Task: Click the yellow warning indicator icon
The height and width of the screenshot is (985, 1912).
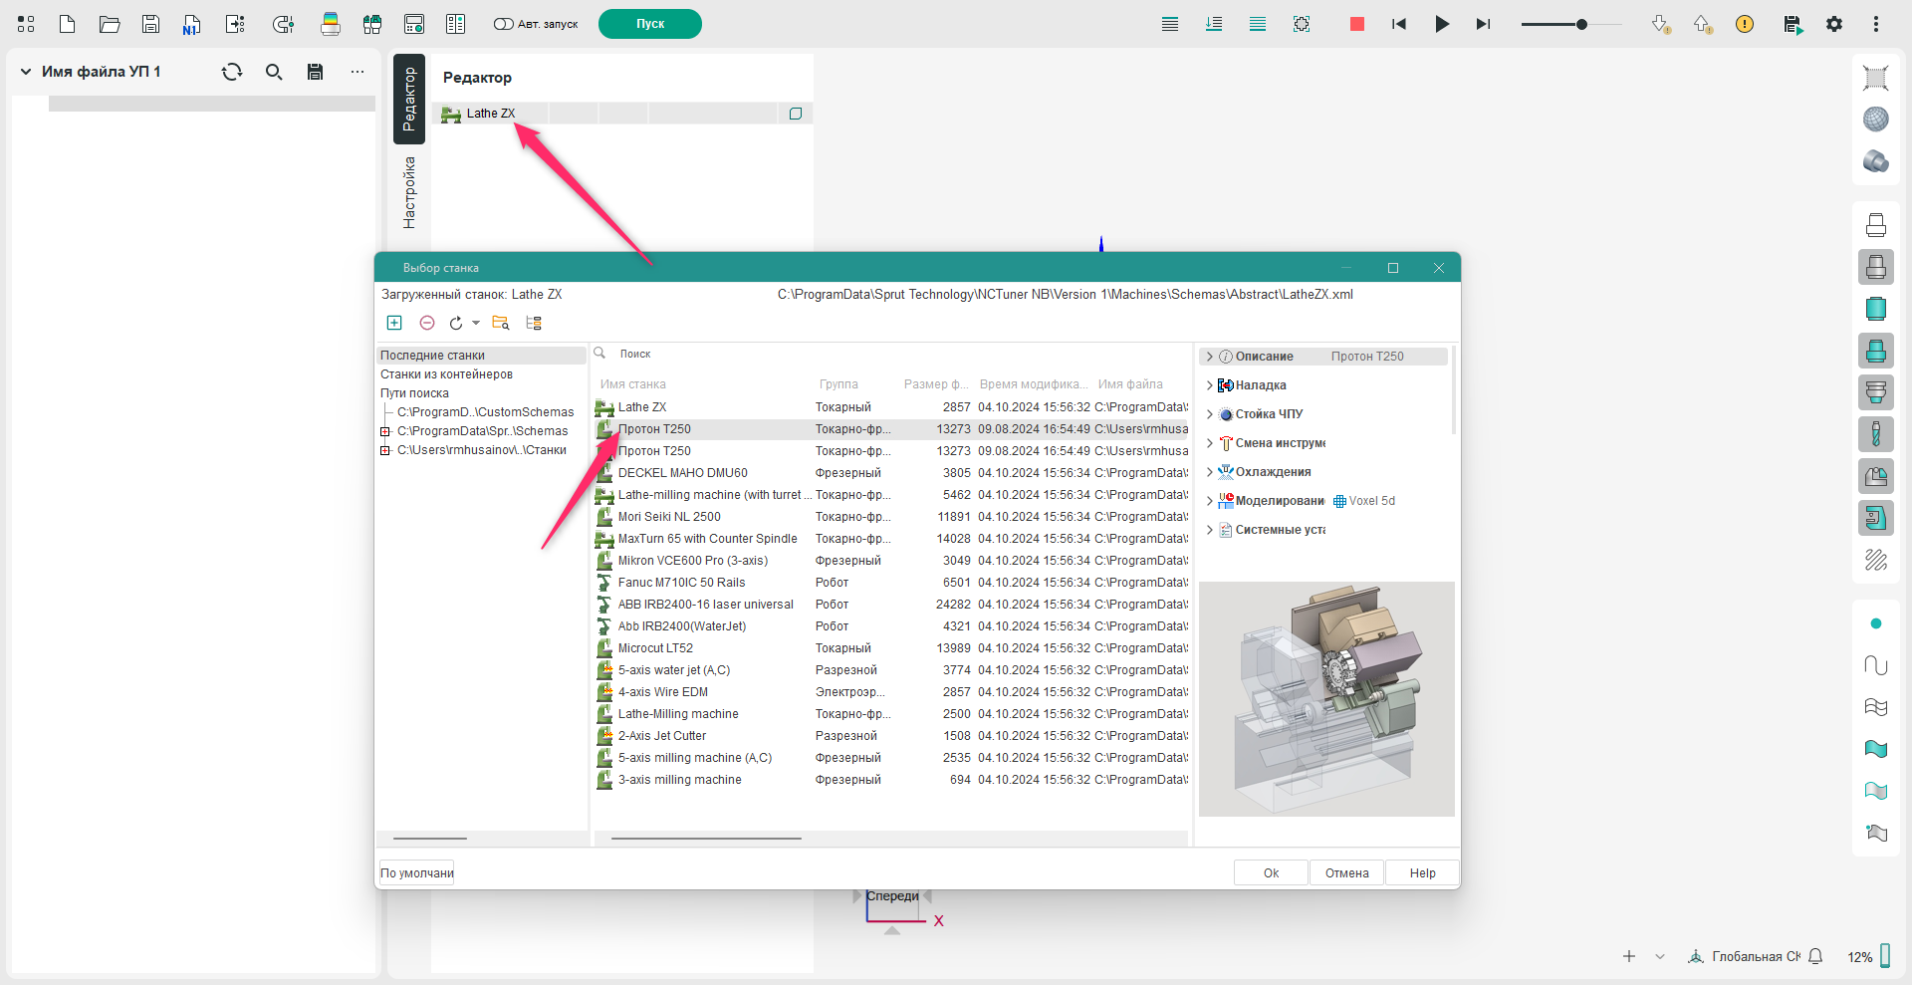Action: click(x=1745, y=24)
